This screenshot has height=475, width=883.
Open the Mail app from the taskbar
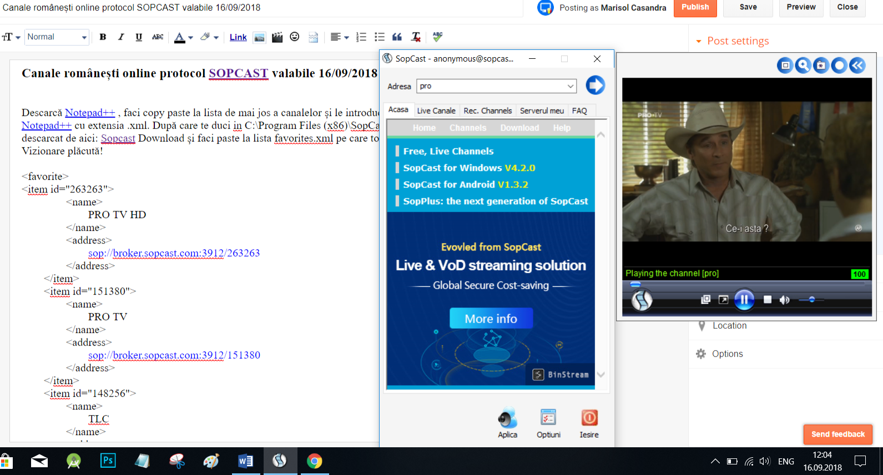(39, 461)
